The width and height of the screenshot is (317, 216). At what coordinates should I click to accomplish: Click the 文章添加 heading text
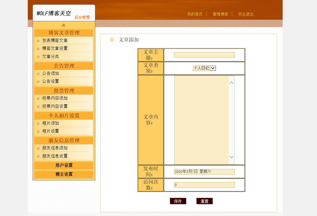[129, 40]
